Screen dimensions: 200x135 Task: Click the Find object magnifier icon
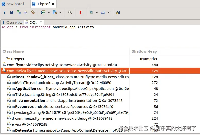pos(70,12)
